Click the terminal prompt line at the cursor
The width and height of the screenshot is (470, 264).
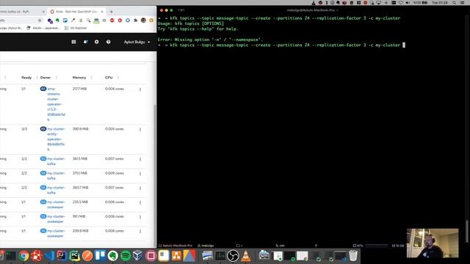(281, 45)
